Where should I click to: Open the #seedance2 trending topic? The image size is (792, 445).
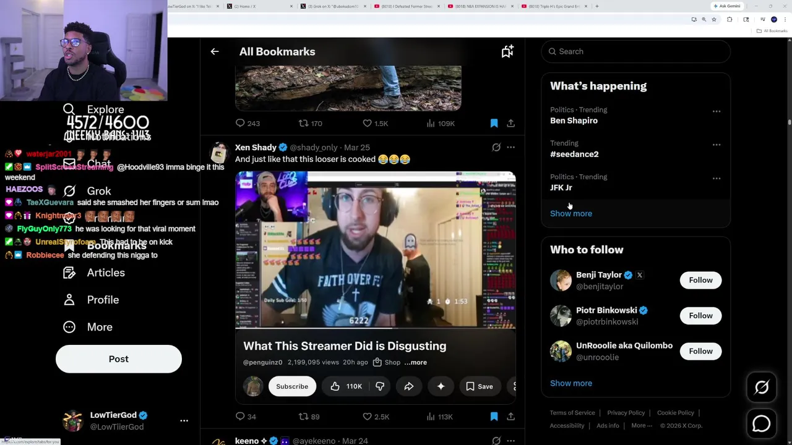(x=574, y=154)
